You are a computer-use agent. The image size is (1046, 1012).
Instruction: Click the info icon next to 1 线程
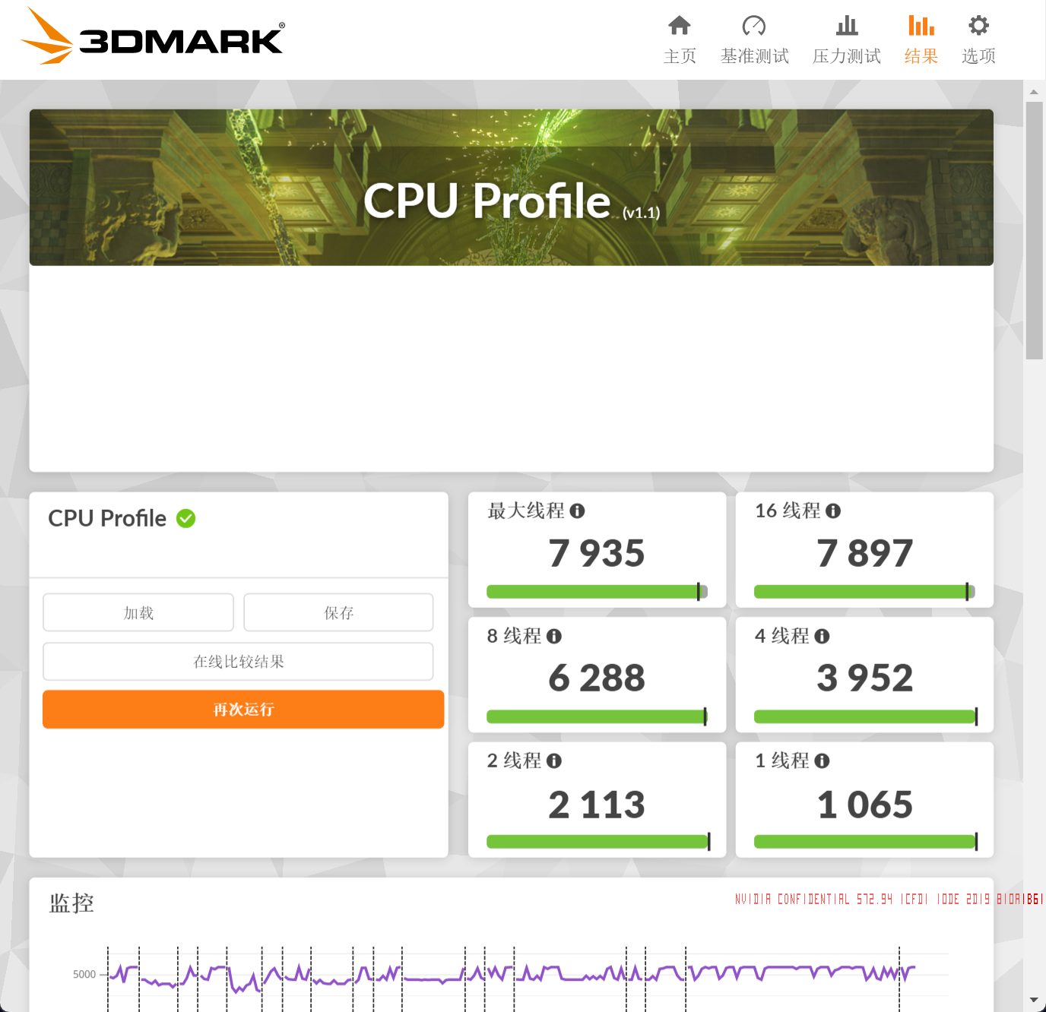pos(822,761)
